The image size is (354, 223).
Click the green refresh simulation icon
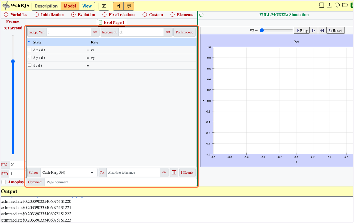tap(201, 15)
